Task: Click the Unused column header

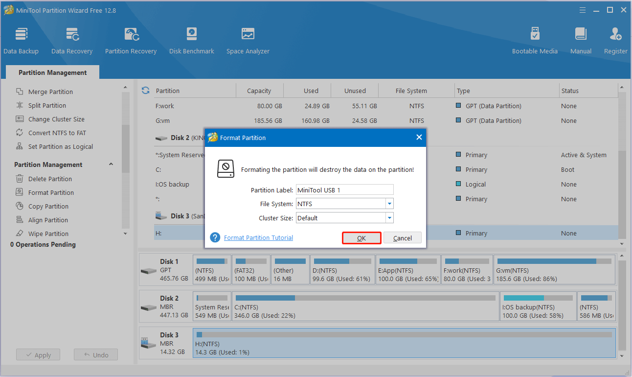Action: coord(355,91)
